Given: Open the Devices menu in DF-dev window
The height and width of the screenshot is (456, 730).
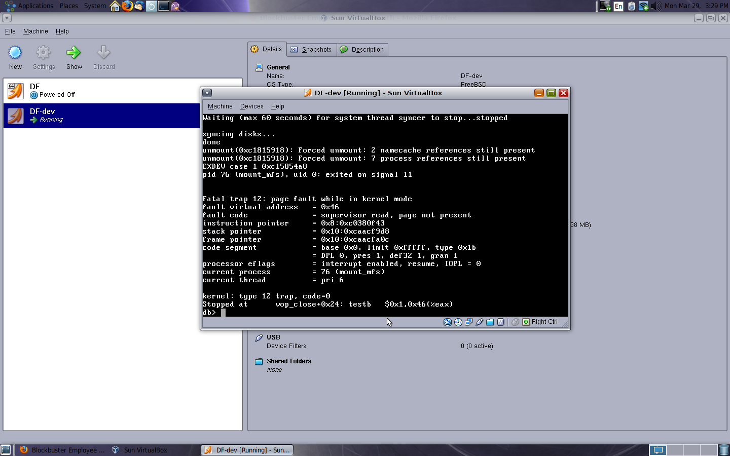Looking at the screenshot, I should click(x=251, y=106).
